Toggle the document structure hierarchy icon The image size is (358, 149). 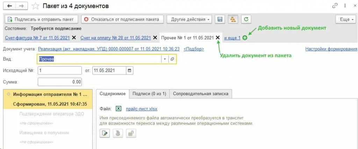pos(233,20)
